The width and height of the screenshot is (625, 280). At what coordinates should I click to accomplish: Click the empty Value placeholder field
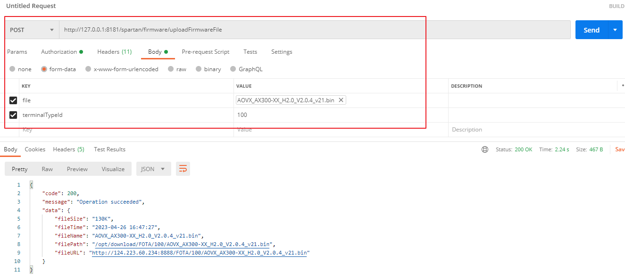(x=341, y=130)
